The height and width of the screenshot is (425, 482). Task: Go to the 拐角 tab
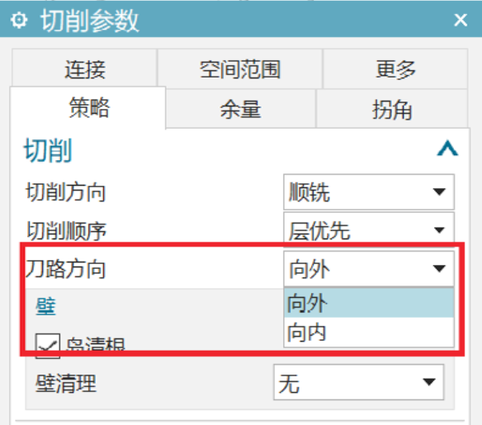[x=392, y=109]
